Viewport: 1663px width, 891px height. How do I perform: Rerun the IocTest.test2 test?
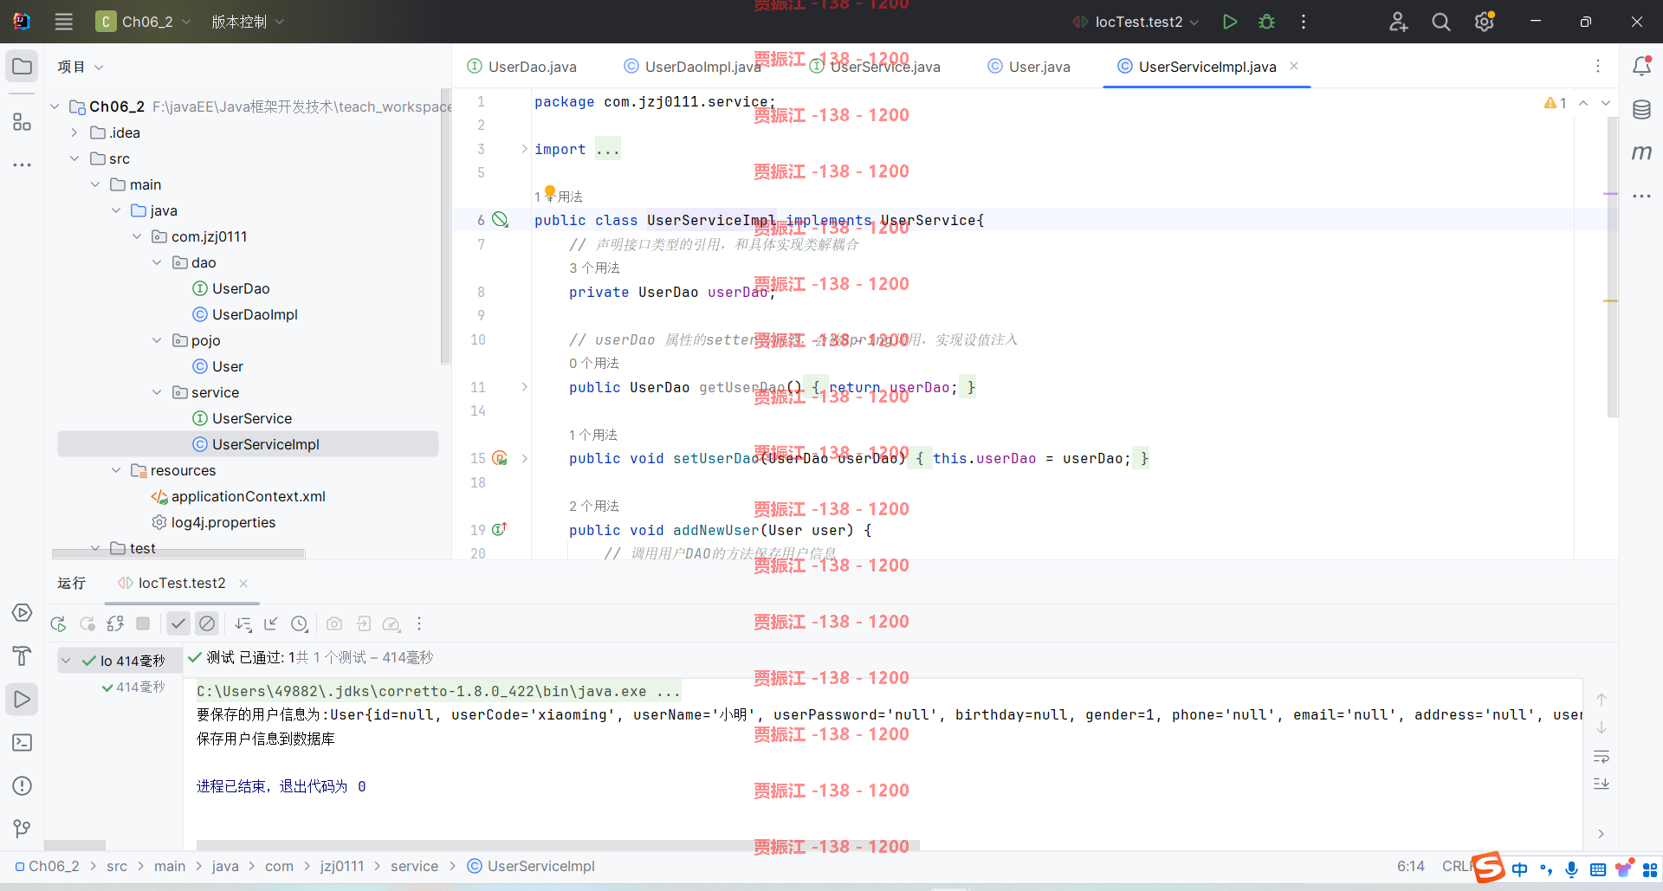[58, 623]
